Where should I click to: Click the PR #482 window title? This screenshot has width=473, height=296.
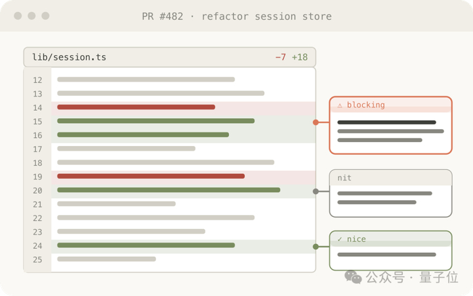pos(236,16)
